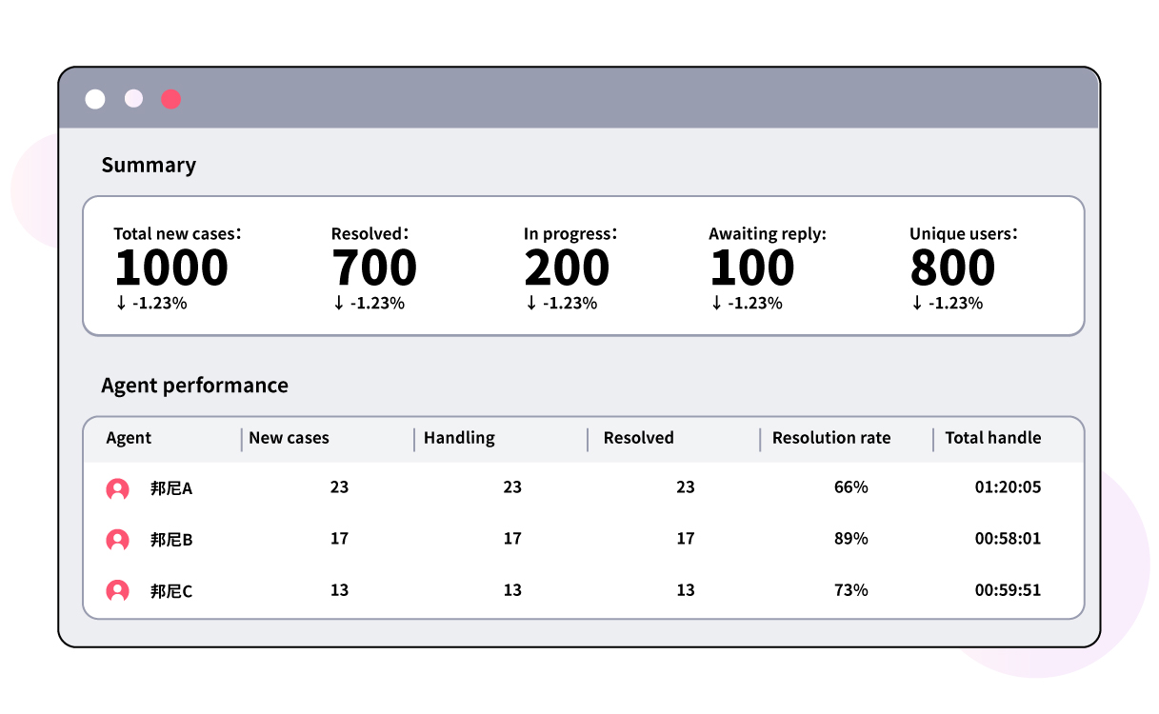Click 邦尼B's New cases value 17
Screen dimensions: 1159x714
pos(339,539)
